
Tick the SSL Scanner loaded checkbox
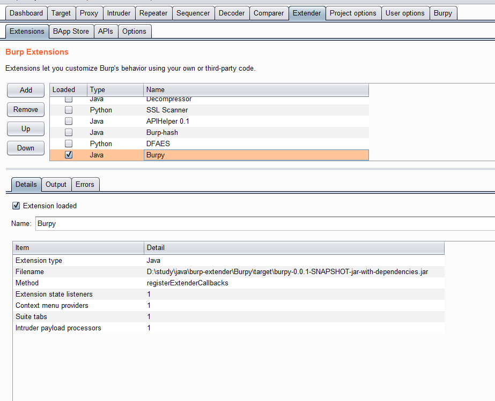tap(69, 110)
